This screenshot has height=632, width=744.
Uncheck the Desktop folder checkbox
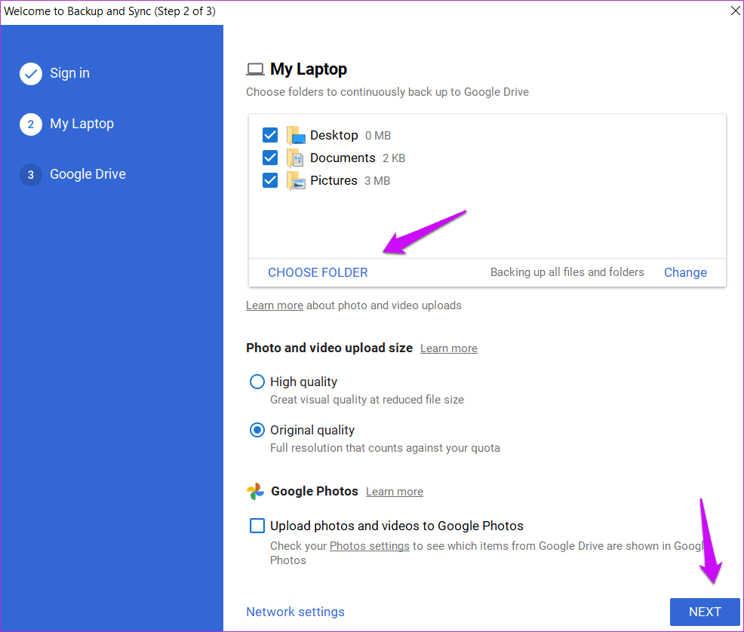[x=270, y=135]
